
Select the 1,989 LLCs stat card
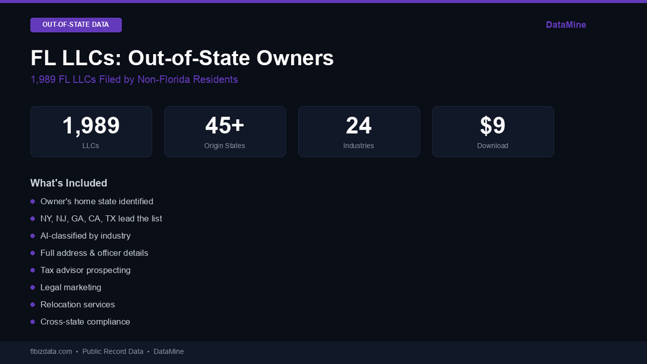point(91,131)
